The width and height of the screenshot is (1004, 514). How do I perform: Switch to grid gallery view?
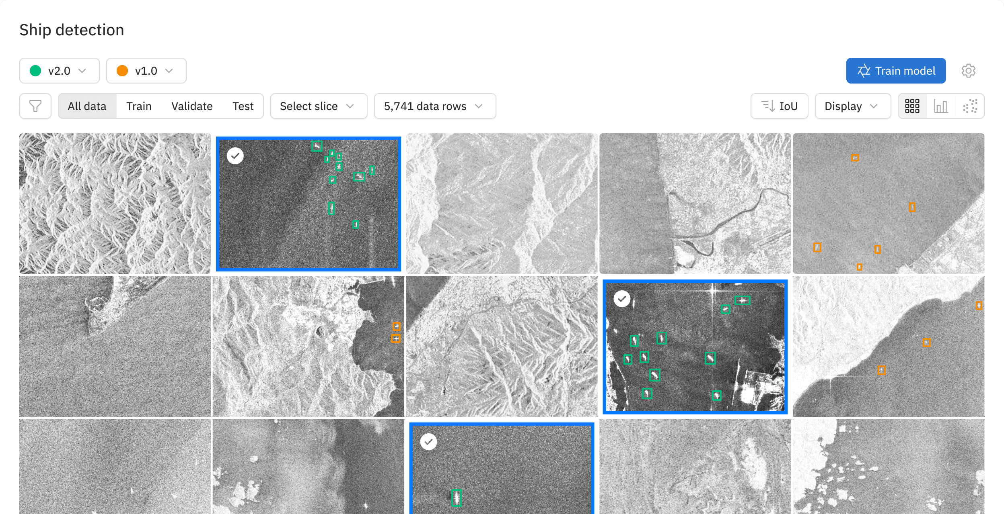(x=912, y=106)
